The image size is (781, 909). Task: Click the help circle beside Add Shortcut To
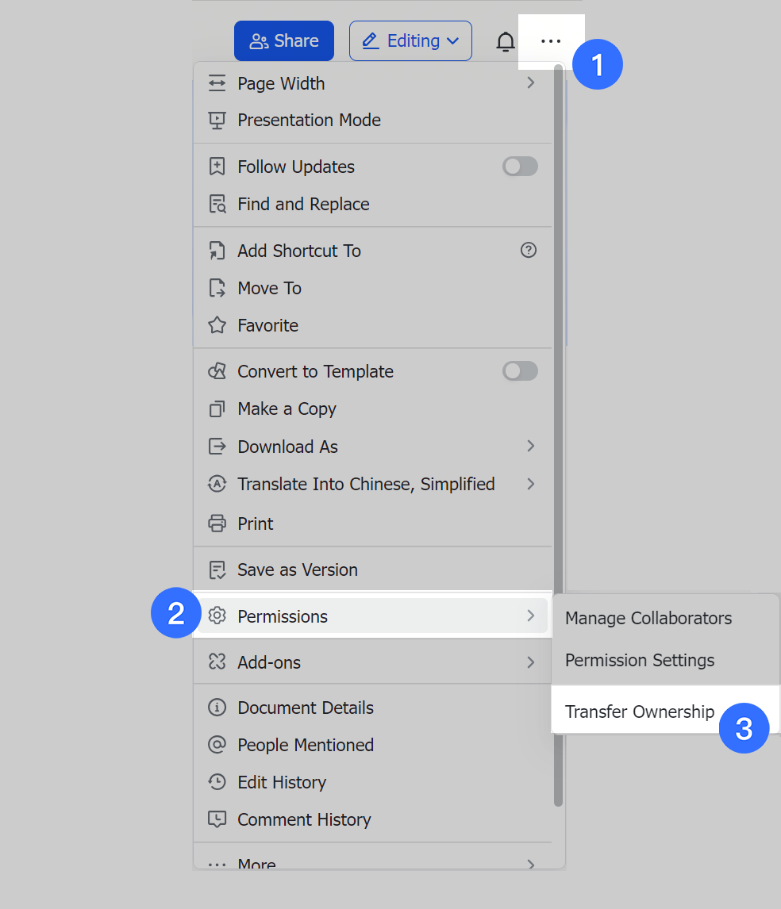click(530, 251)
